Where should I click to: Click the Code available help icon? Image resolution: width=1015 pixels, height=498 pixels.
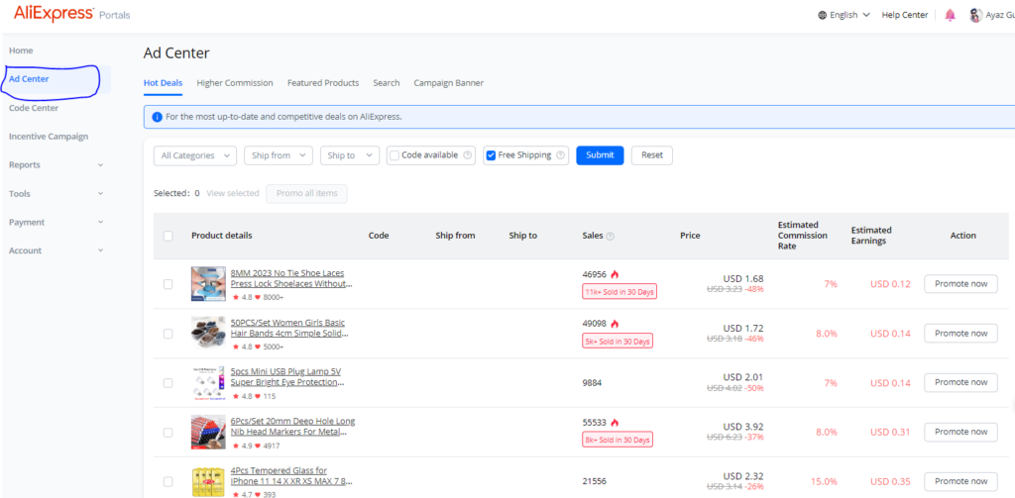468,155
